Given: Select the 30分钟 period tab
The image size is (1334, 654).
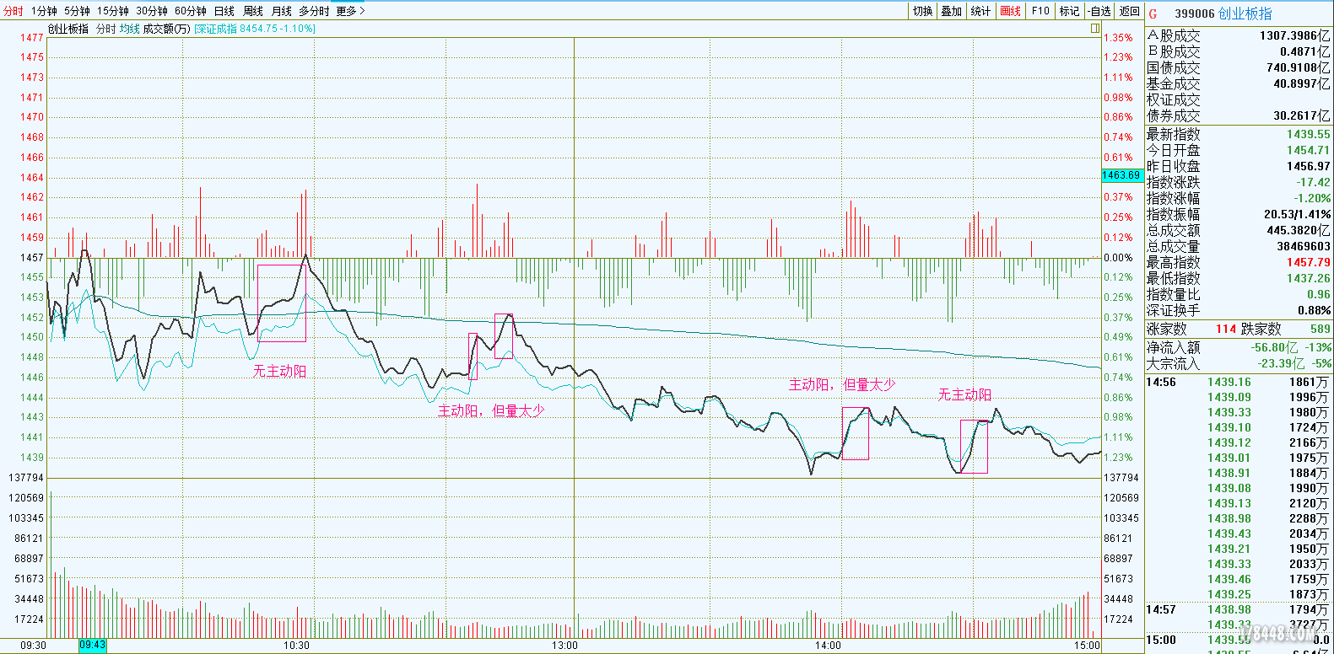Looking at the screenshot, I should (152, 11).
